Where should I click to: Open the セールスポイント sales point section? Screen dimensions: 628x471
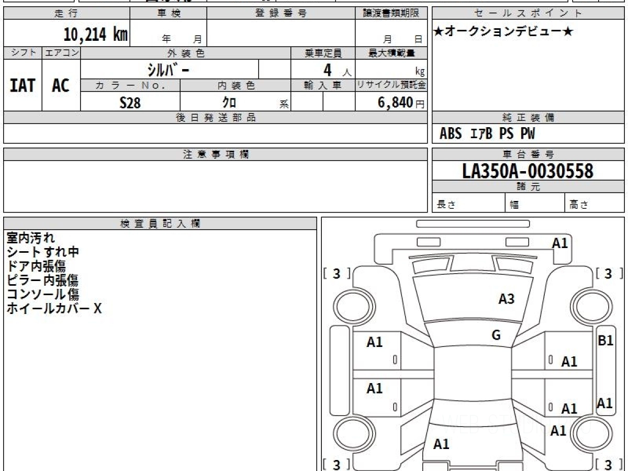529,14
